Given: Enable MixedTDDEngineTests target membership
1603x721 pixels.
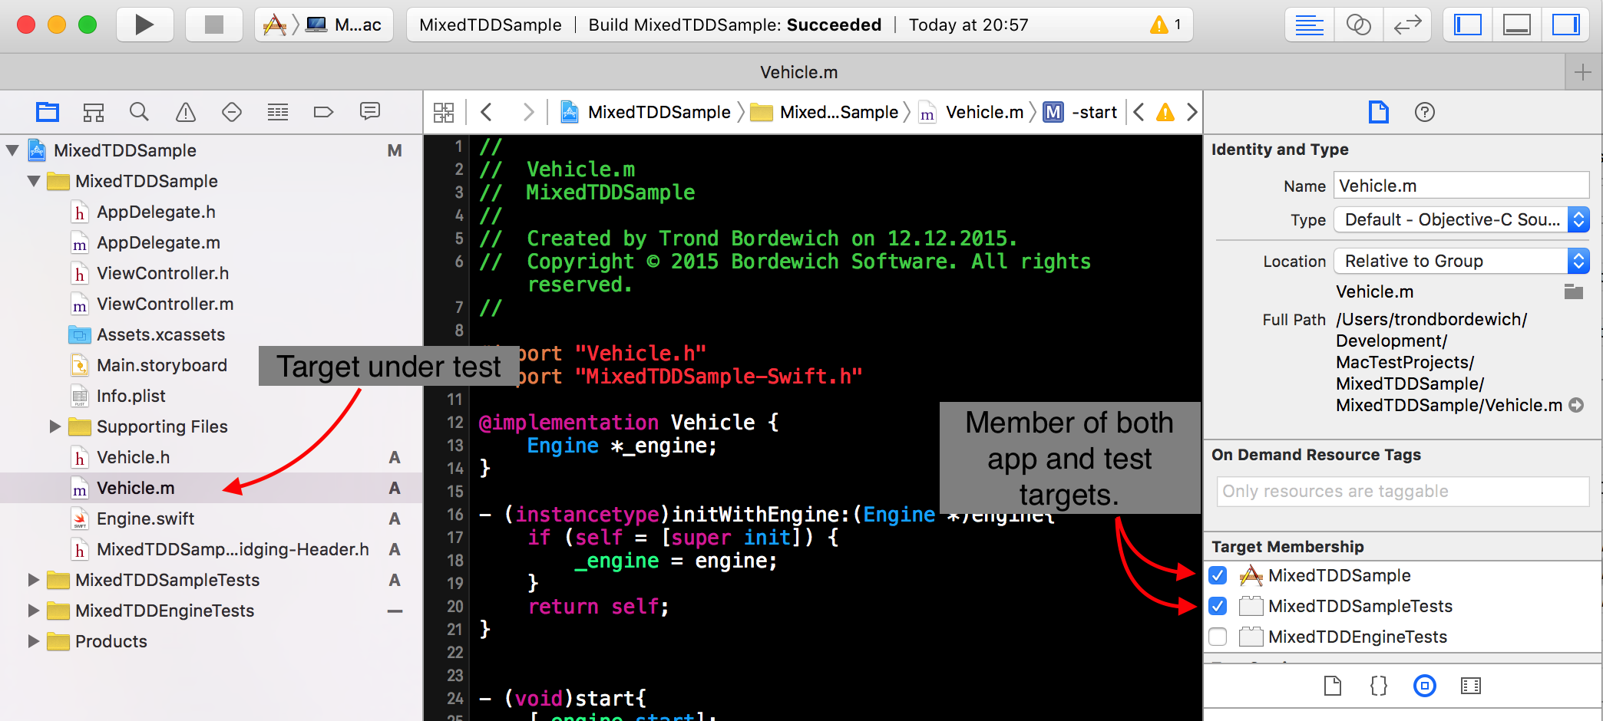Looking at the screenshot, I should [x=1218, y=637].
